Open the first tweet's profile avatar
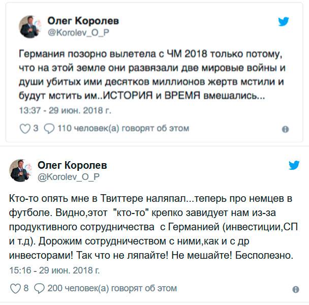The width and height of the screenshot is (309, 305). click(x=30, y=26)
